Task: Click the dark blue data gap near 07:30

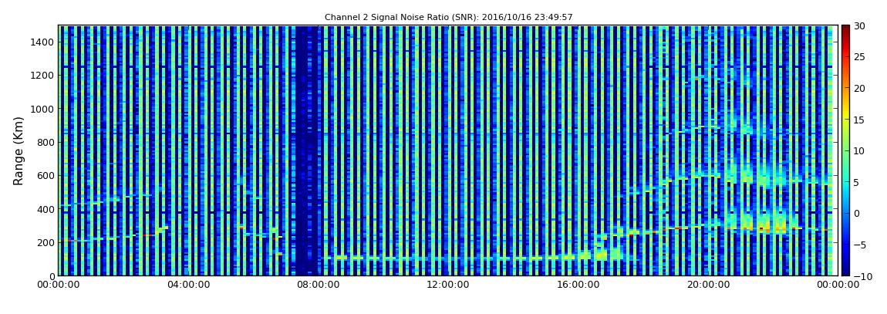Action: pos(305,150)
